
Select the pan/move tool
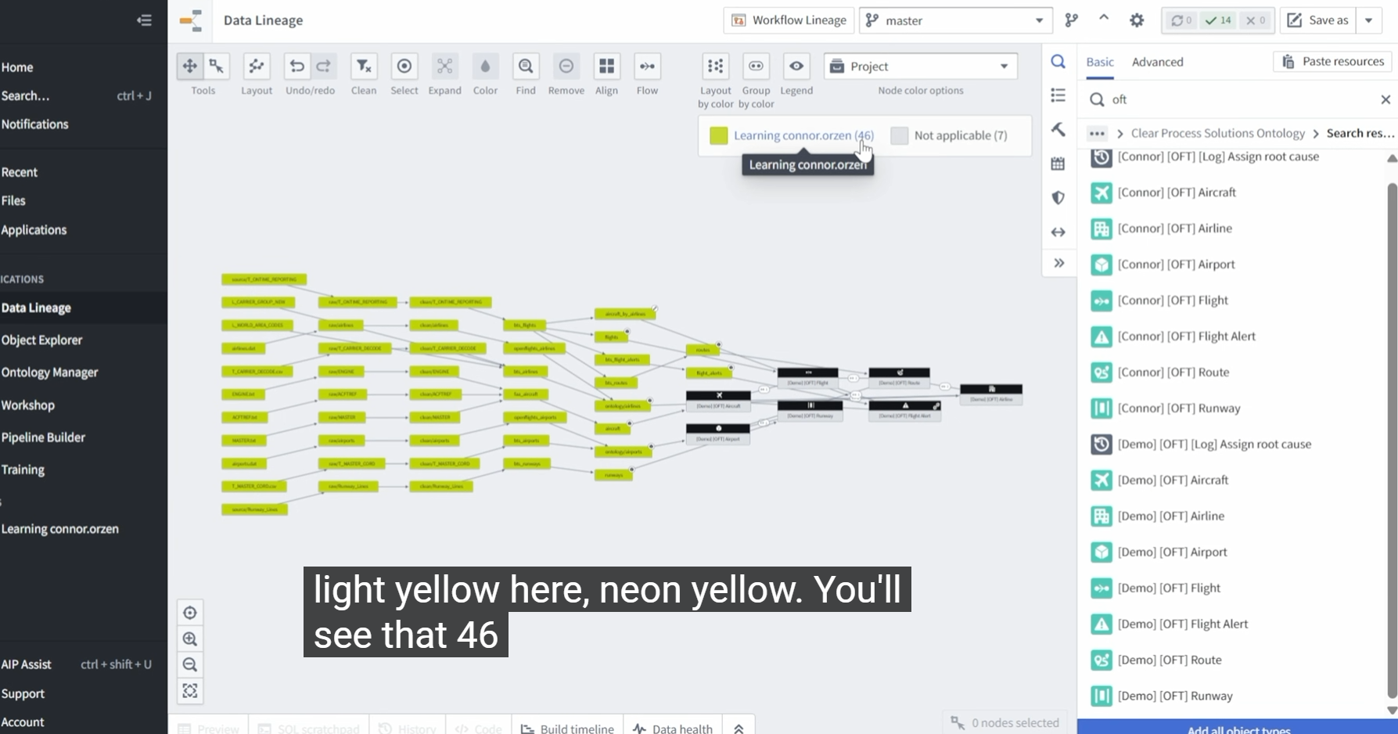(189, 67)
